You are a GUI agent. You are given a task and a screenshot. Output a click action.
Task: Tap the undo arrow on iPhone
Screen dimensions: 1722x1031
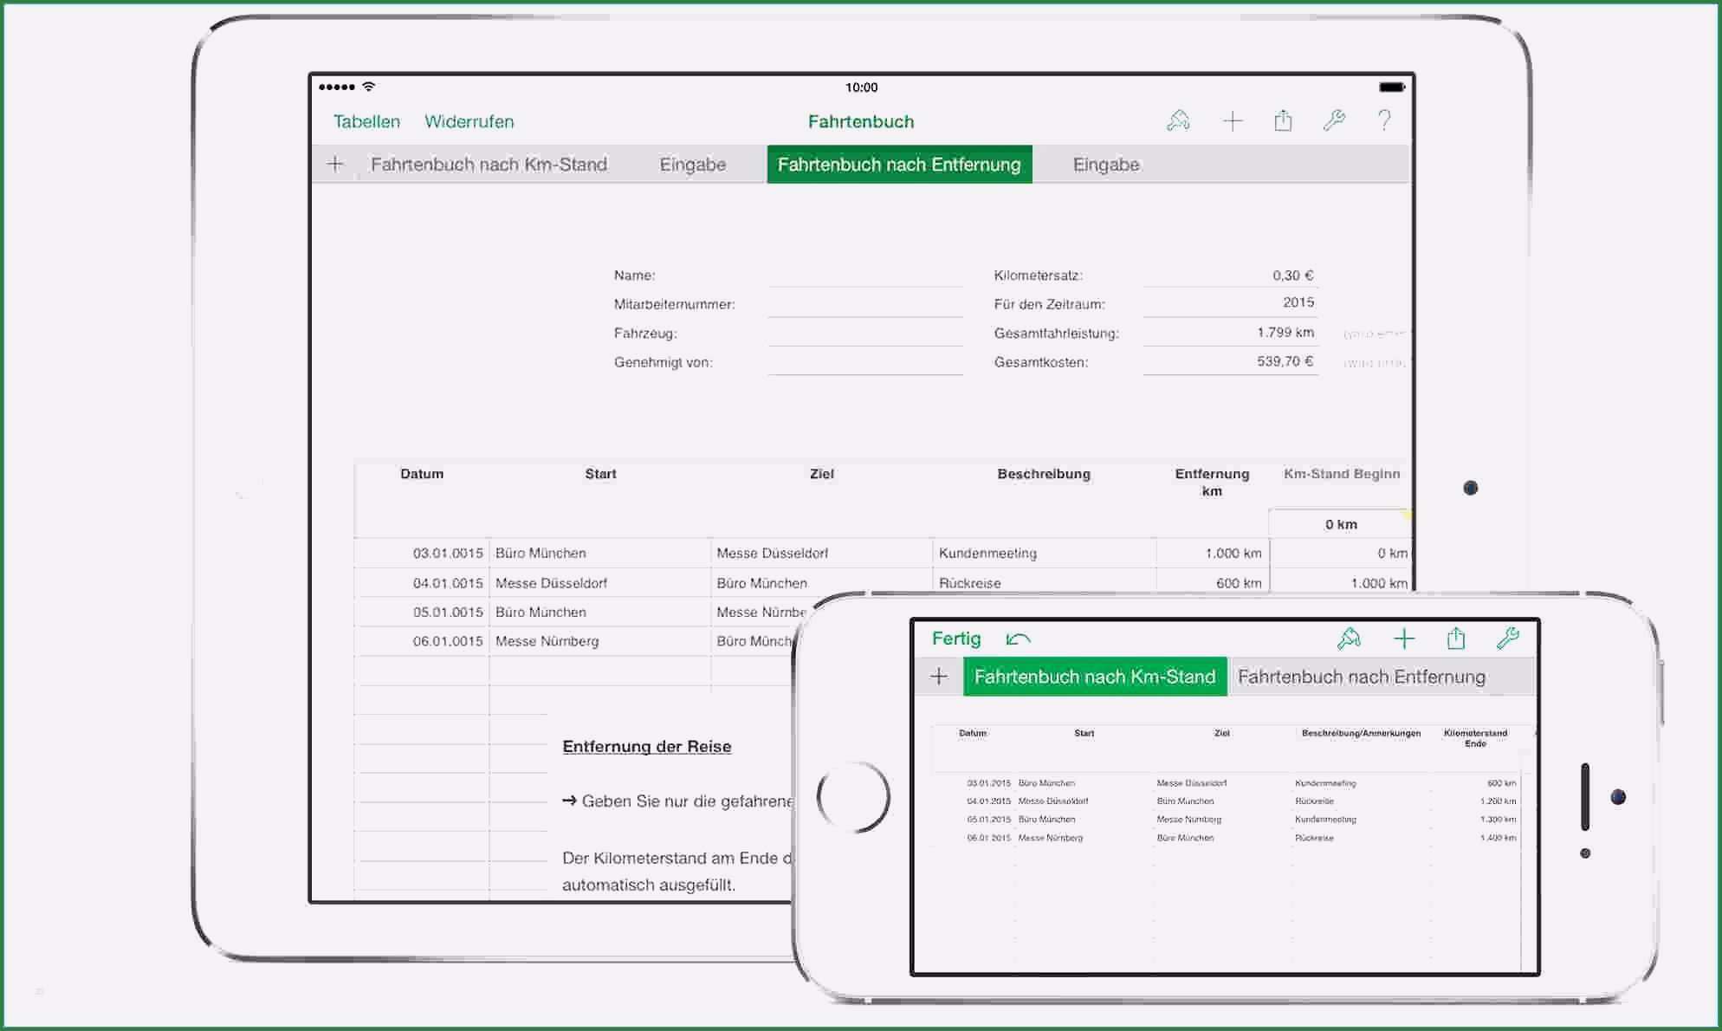pos(1018,639)
